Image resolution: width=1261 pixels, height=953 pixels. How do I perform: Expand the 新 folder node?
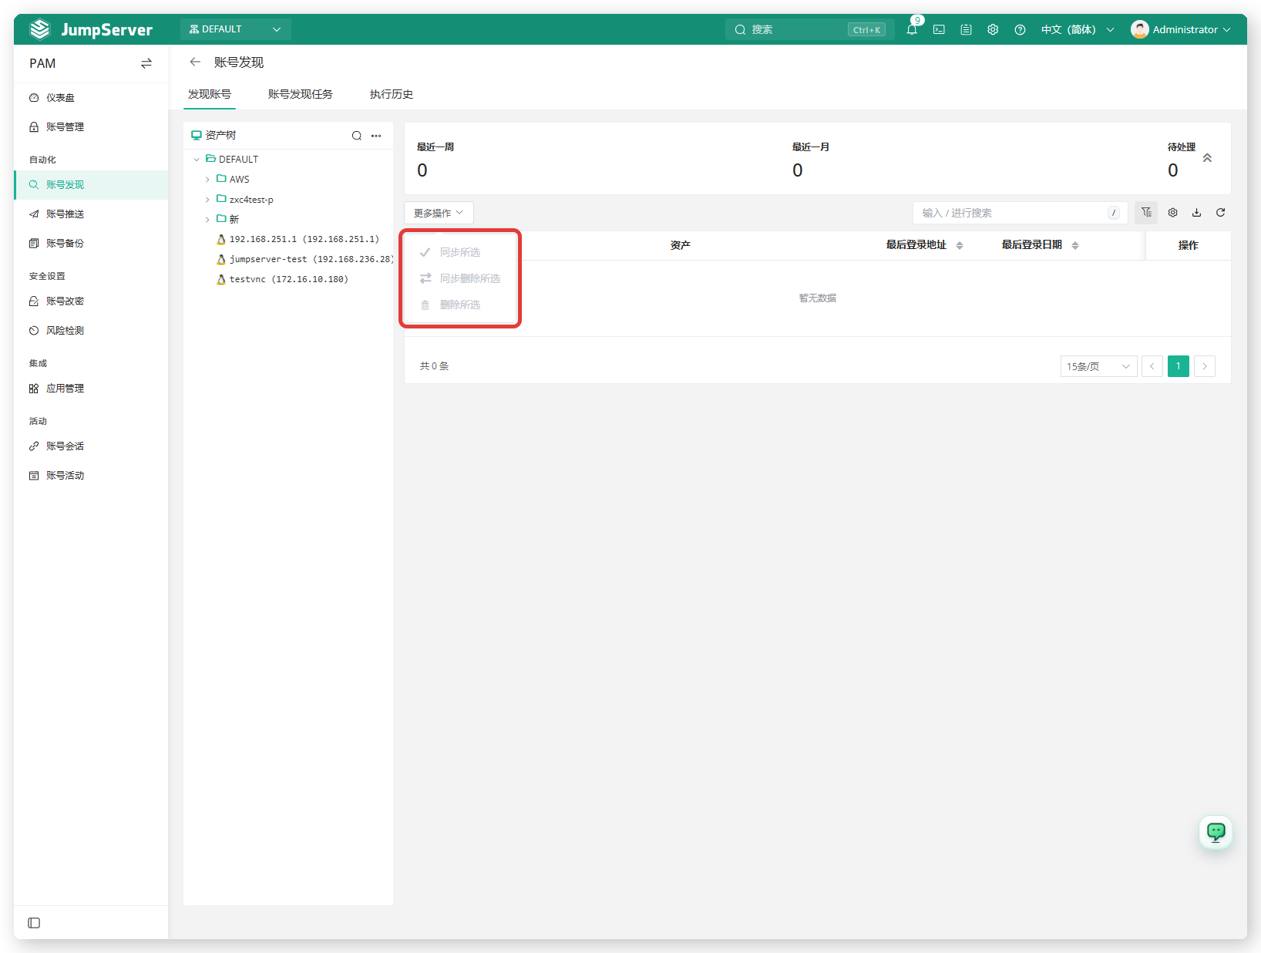click(207, 220)
